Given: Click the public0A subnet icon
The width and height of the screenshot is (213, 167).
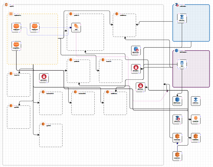Looking at the screenshot, I should pos(71,60).
